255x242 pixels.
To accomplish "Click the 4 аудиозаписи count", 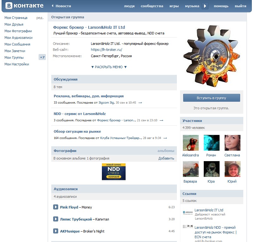I will tap(65, 197).
